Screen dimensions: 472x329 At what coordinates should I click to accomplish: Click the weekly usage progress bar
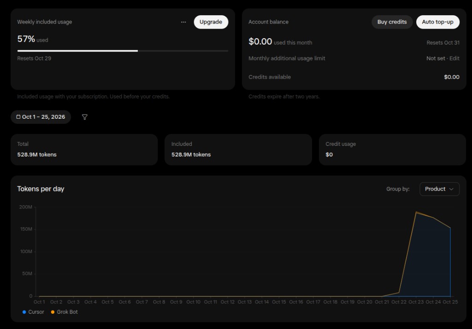pyautogui.click(x=123, y=51)
